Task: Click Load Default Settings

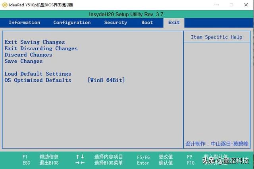Action: pos(38,74)
